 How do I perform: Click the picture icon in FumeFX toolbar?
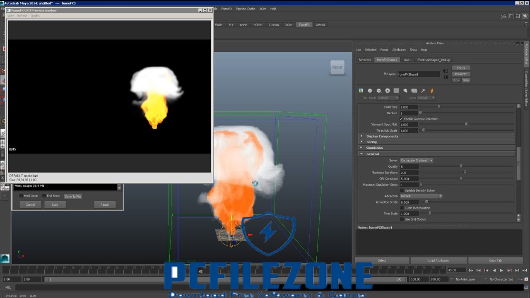pos(361,91)
